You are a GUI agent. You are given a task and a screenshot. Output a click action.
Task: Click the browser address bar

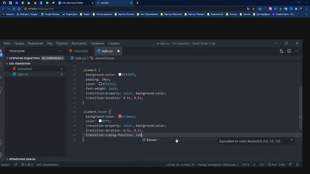point(135,9)
